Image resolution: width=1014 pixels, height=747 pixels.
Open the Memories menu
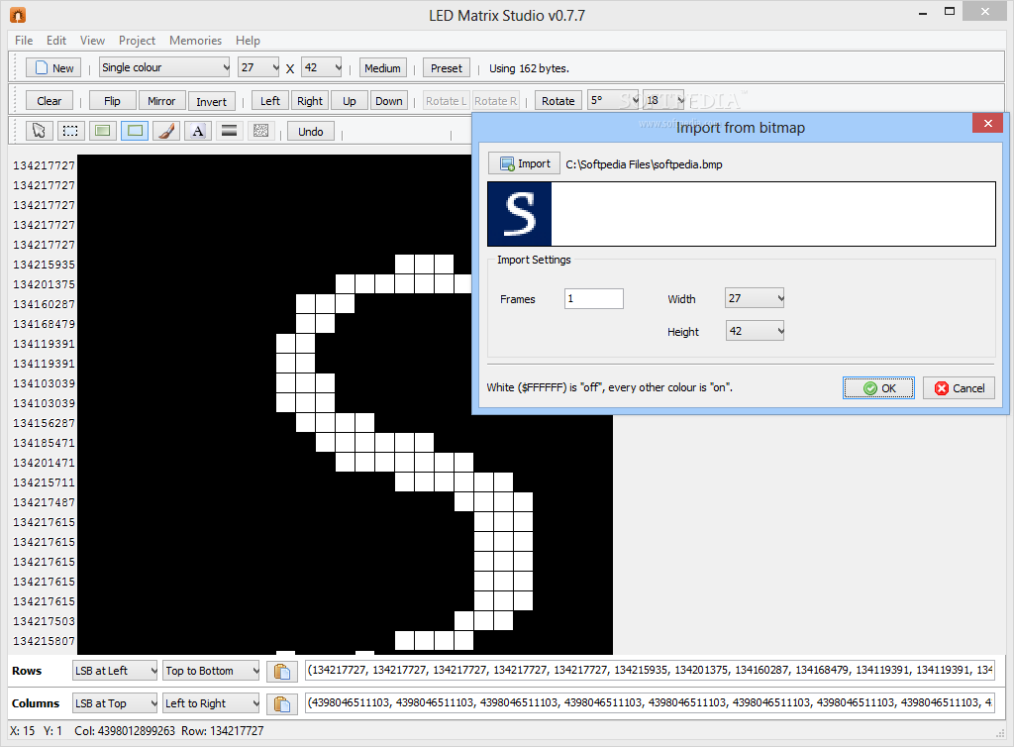coord(195,40)
